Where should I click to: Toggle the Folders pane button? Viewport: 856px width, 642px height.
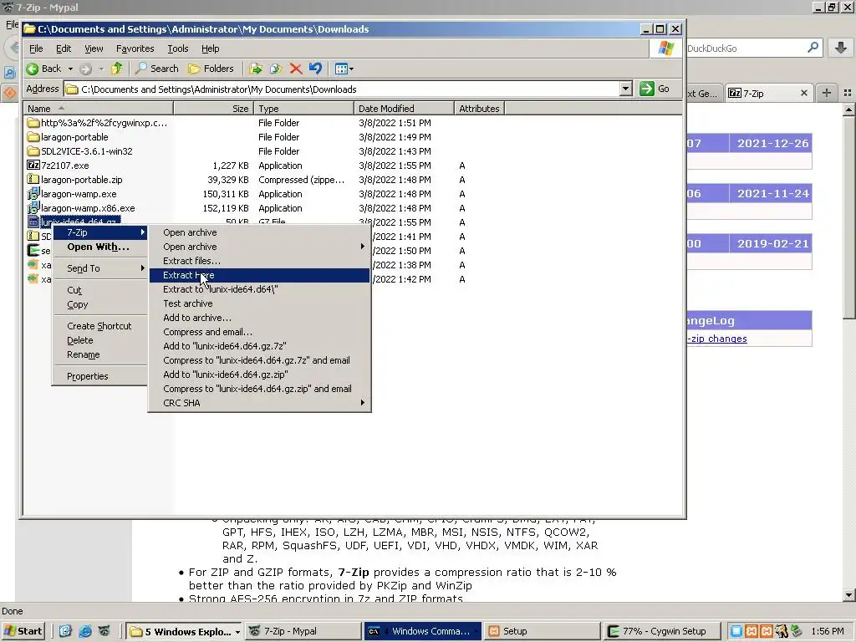click(x=211, y=69)
